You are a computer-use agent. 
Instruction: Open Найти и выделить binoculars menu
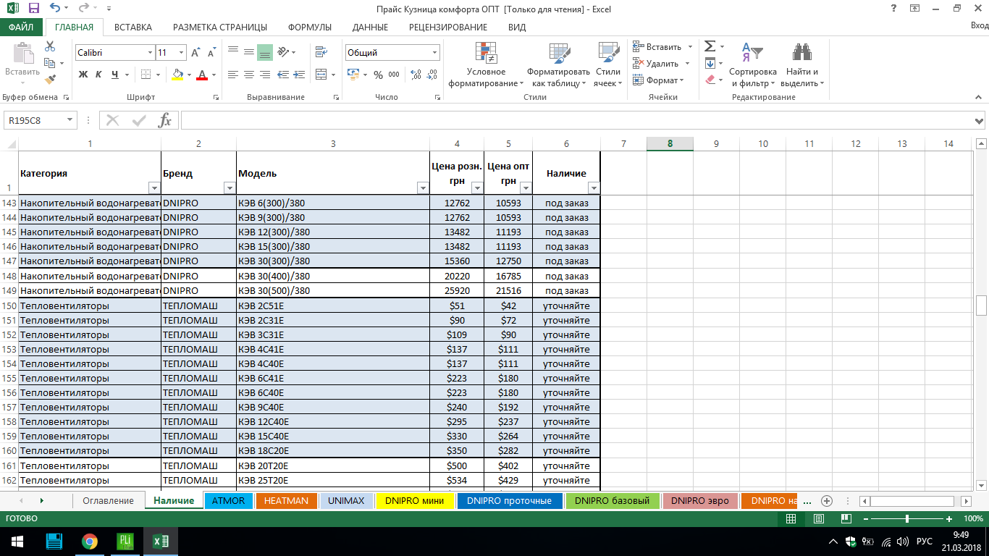pos(802,64)
